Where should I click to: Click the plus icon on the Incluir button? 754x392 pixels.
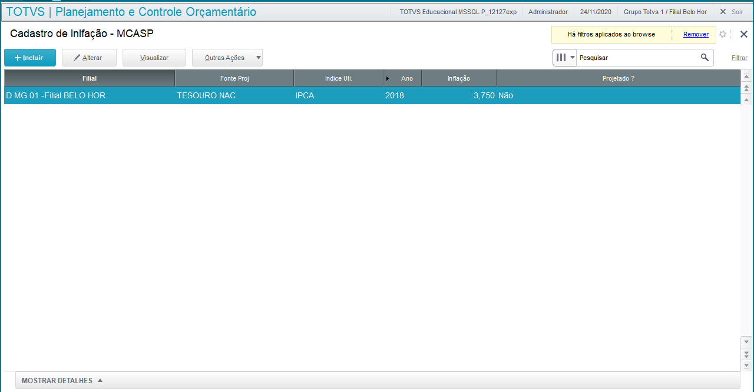(18, 58)
